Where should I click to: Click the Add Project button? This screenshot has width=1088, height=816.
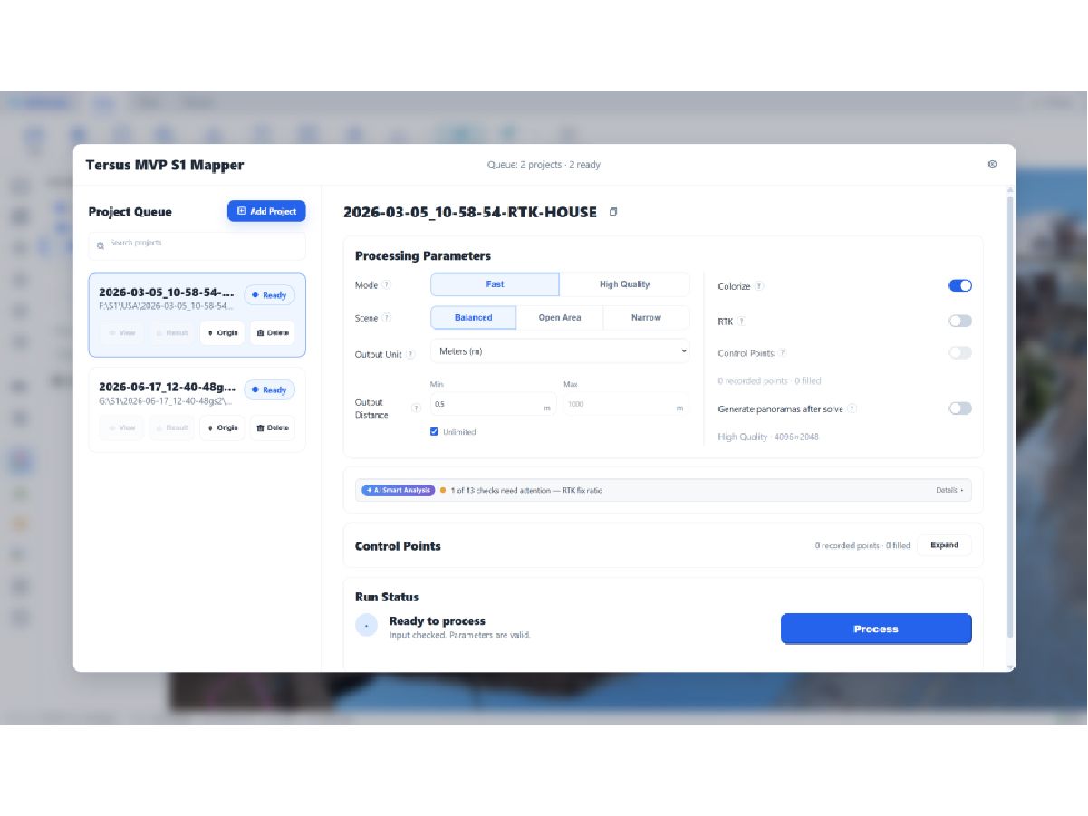pyautogui.click(x=266, y=211)
